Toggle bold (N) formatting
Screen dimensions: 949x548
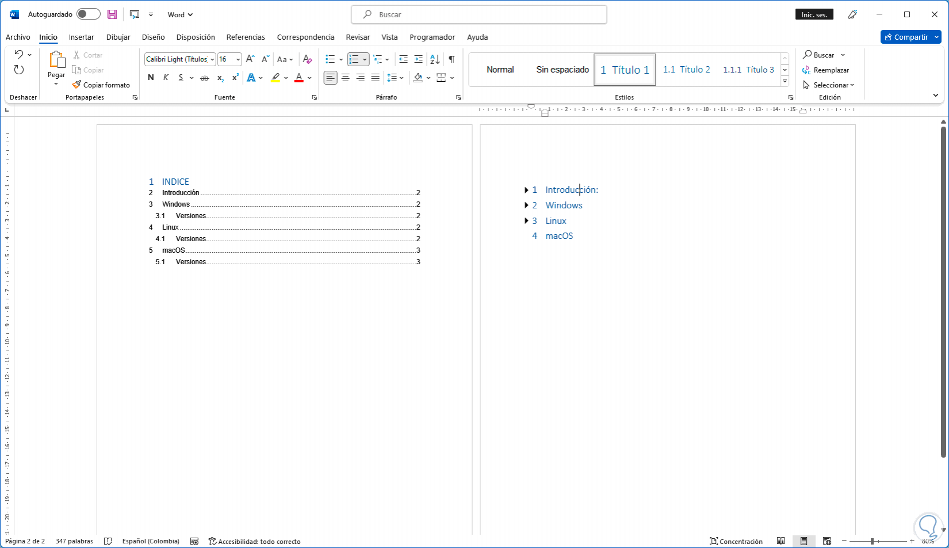pyautogui.click(x=151, y=78)
